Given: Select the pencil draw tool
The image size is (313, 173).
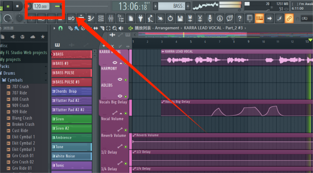Looking at the screenshot, I should 70,28.
